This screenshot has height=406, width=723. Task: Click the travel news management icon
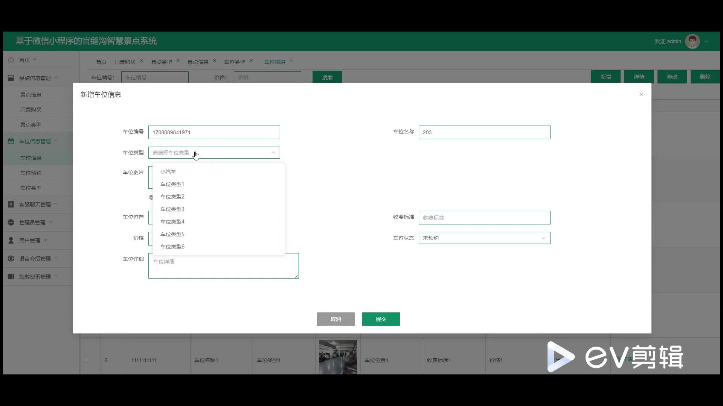coord(11,277)
